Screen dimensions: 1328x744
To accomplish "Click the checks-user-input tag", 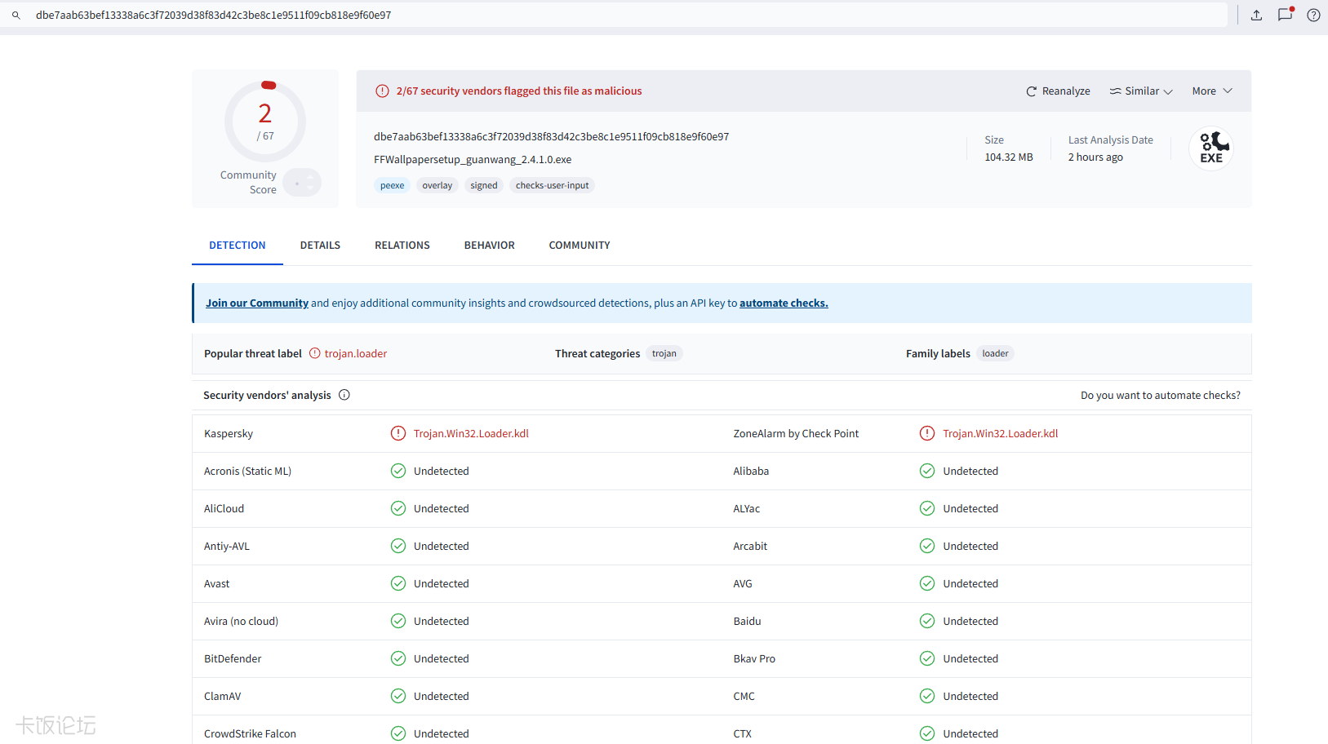I will click(x=553, y=185).
